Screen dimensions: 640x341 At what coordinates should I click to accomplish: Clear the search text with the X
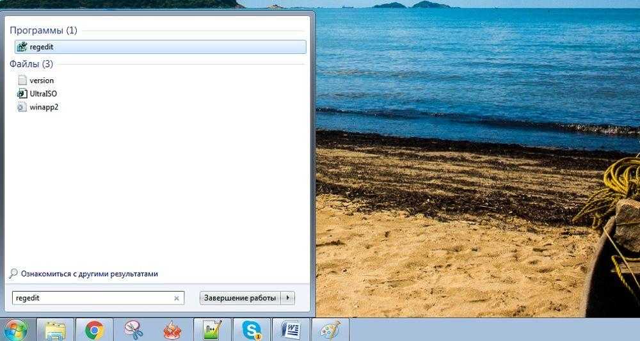click(x=177, y=298)
